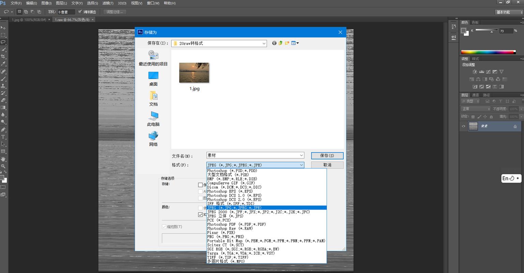The height and width of the screenshot is (273, 524).
Task: Hide the 背景 layer via eye icon
Action: coord(463,126)
